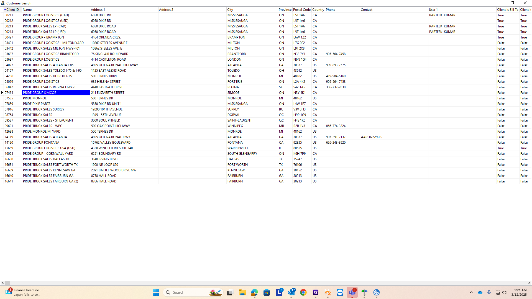Open TeamViewer icon in taskbar
This screenshot has width=532, height=299.
(x=340, y=292)
